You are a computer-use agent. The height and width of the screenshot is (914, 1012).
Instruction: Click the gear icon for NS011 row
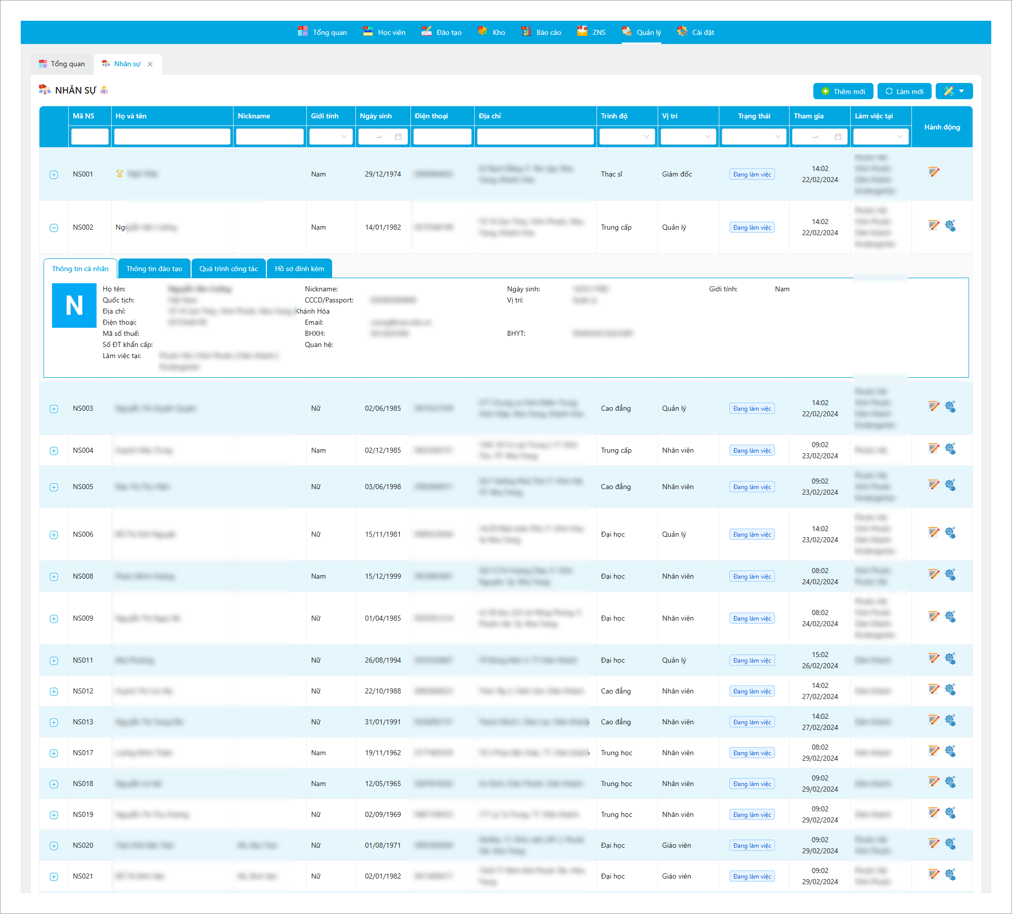coord(950,659)
